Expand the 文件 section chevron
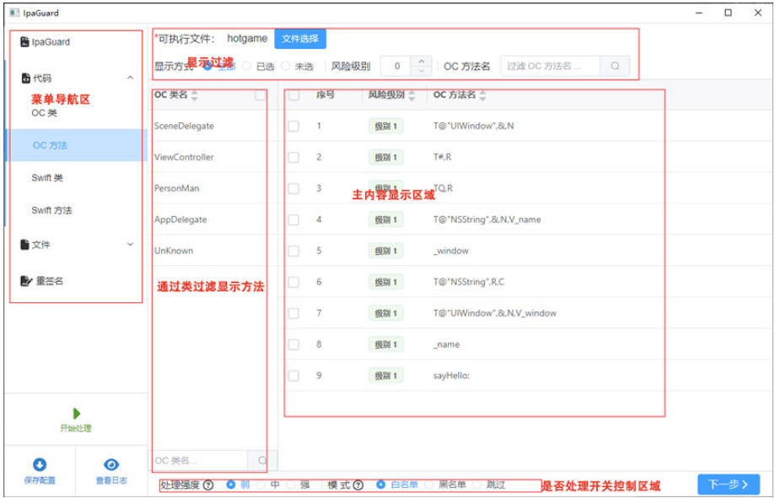 point(130,243)
